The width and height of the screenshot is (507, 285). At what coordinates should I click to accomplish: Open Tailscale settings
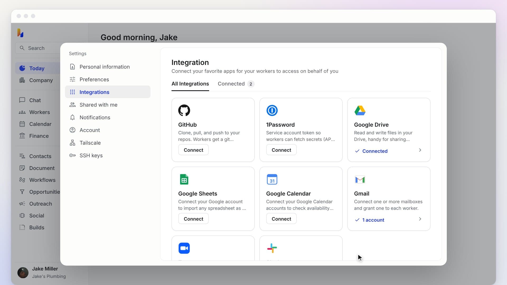[108, 142]
